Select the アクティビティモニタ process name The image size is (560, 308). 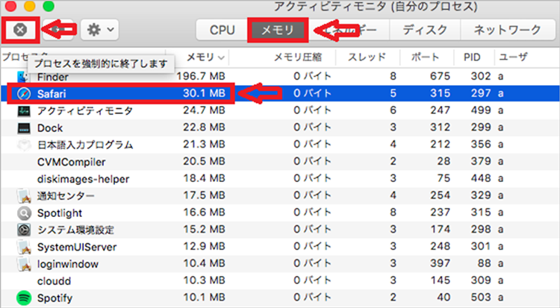85,110
